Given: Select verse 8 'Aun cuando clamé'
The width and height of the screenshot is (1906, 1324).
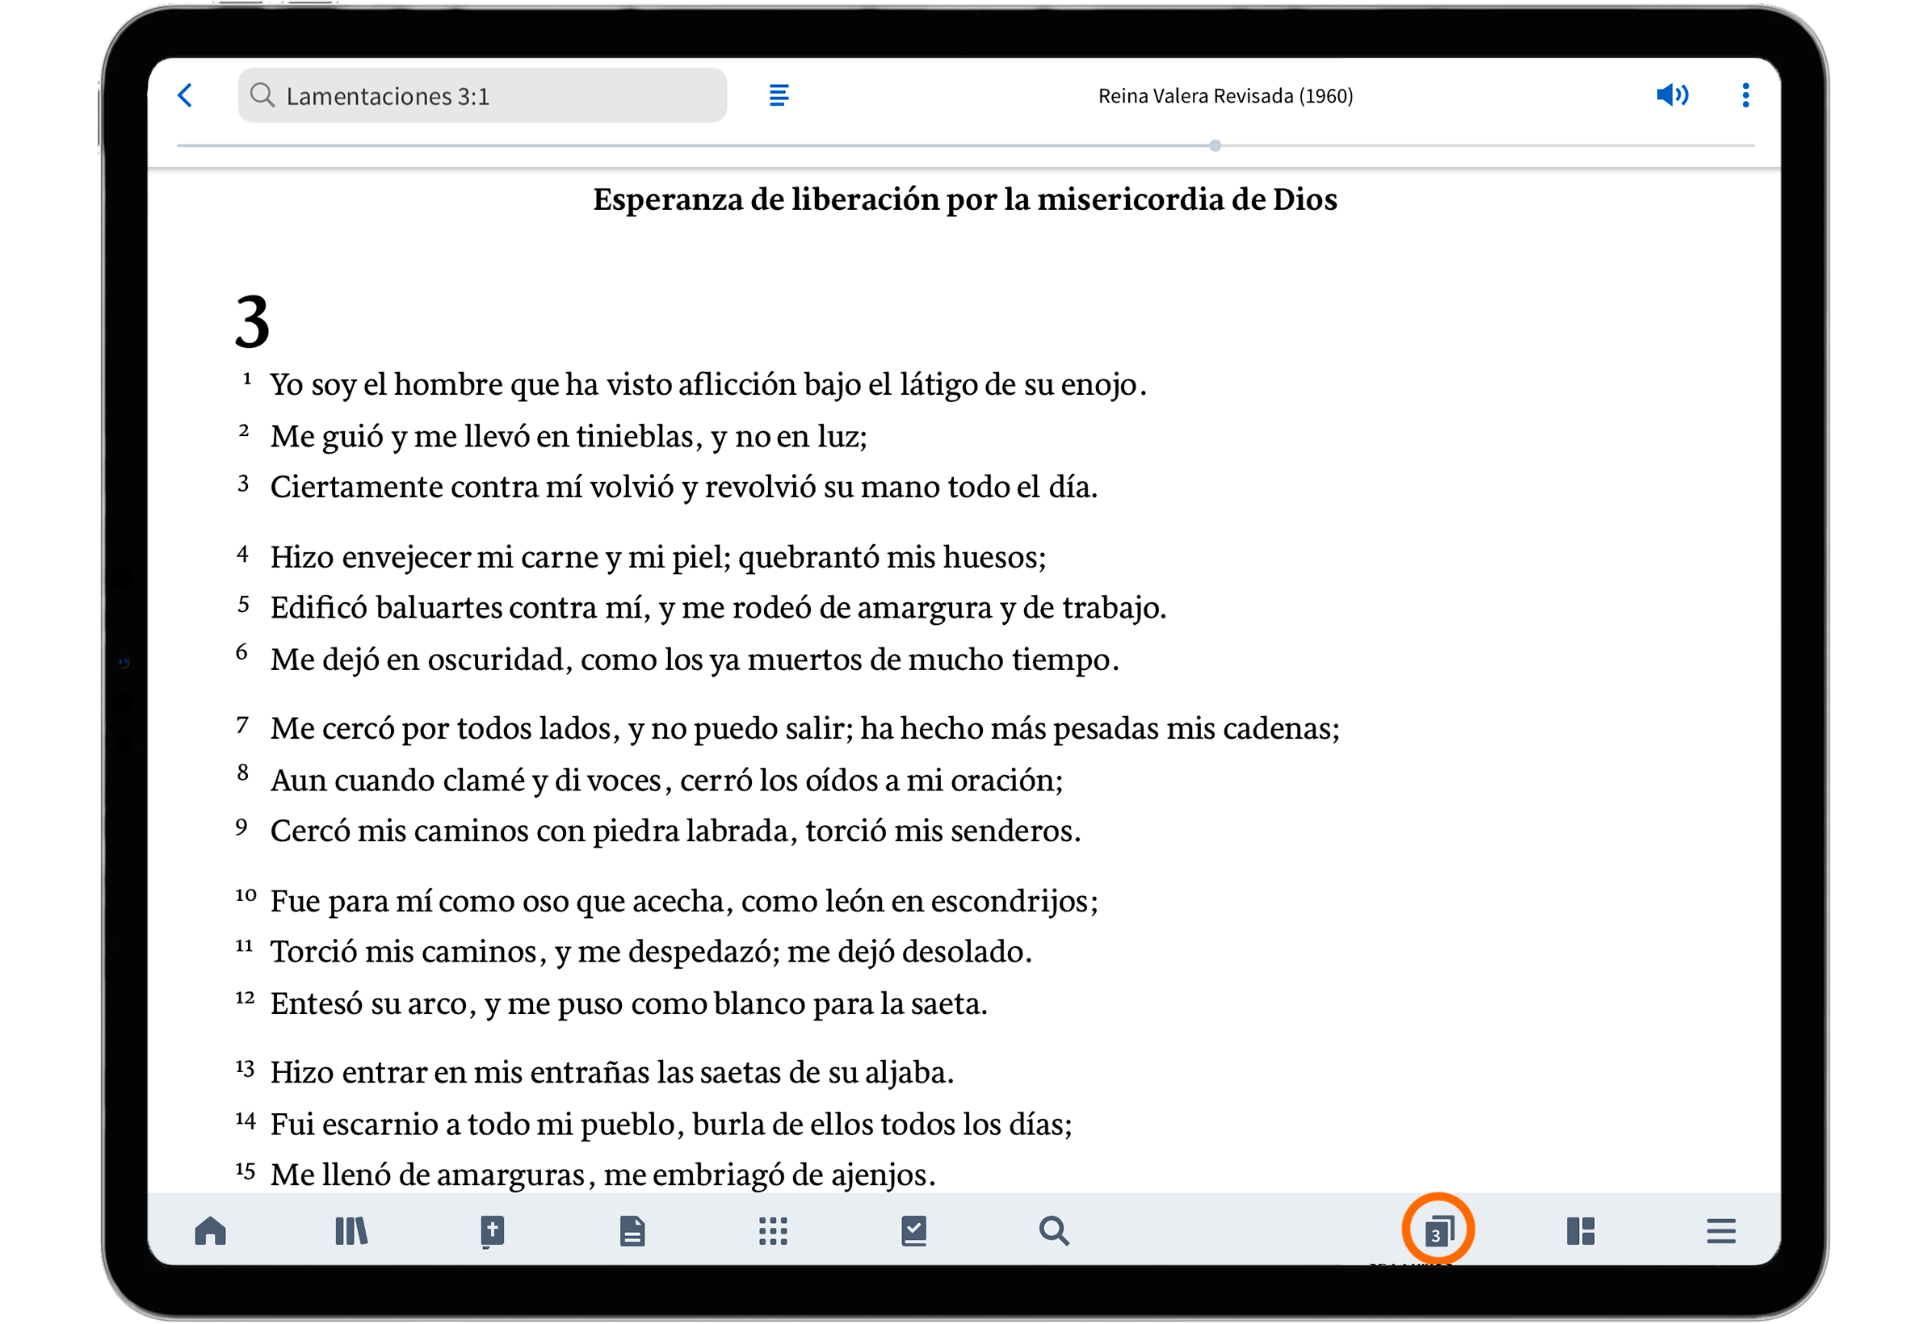Looking at the screenshot, I should click(x=666, y=781).
